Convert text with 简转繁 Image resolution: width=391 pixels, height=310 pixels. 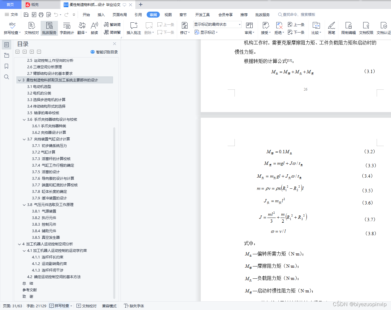click(112, 32)
